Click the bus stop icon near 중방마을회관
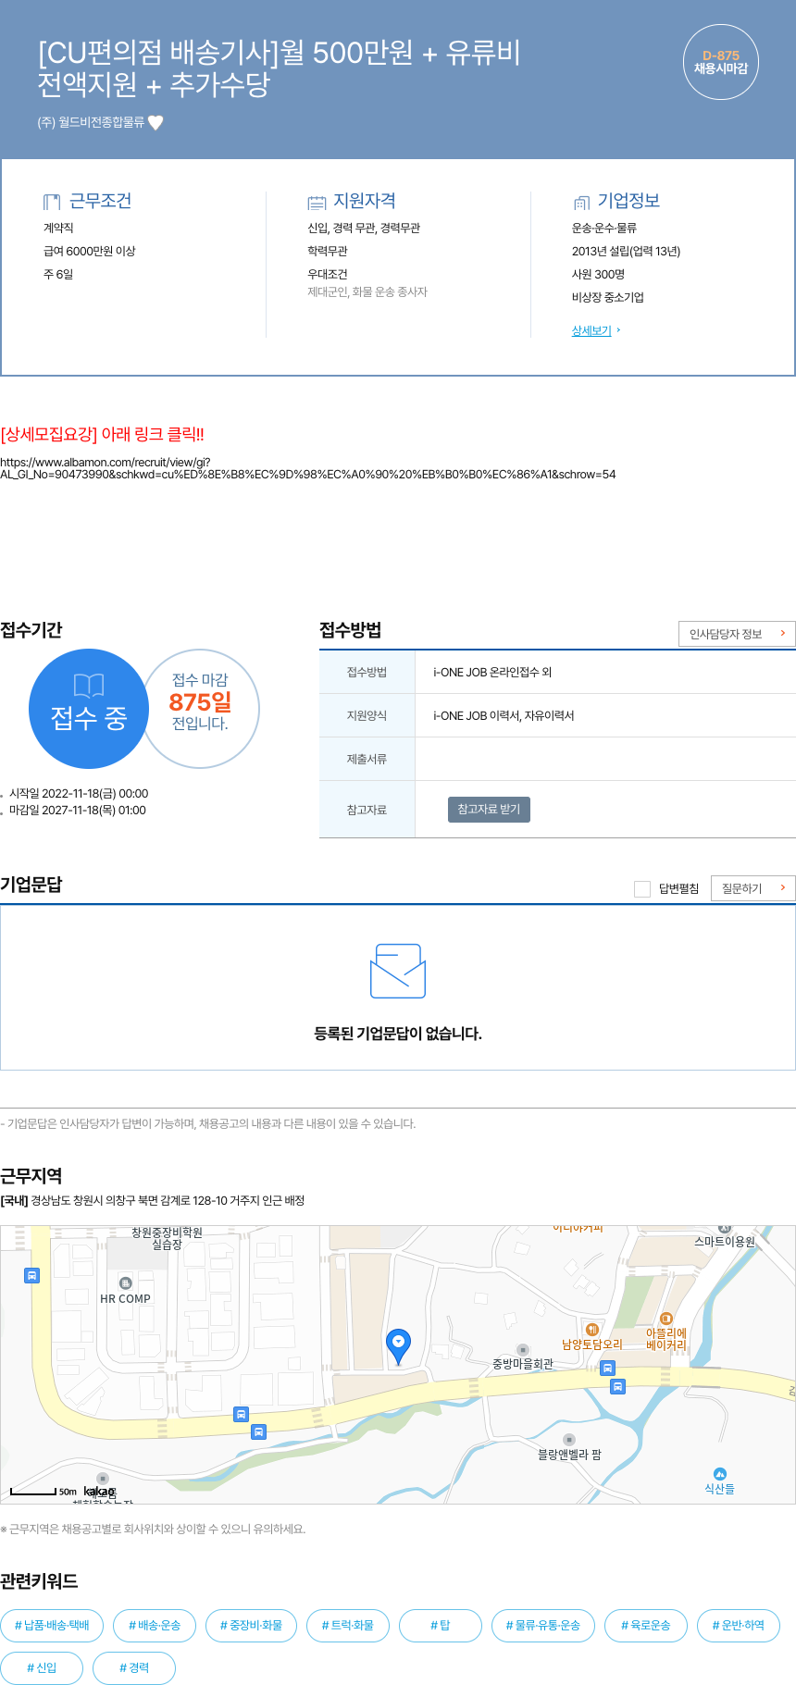This screenshot has width=796, height=1685. [x=608, y=1368]
